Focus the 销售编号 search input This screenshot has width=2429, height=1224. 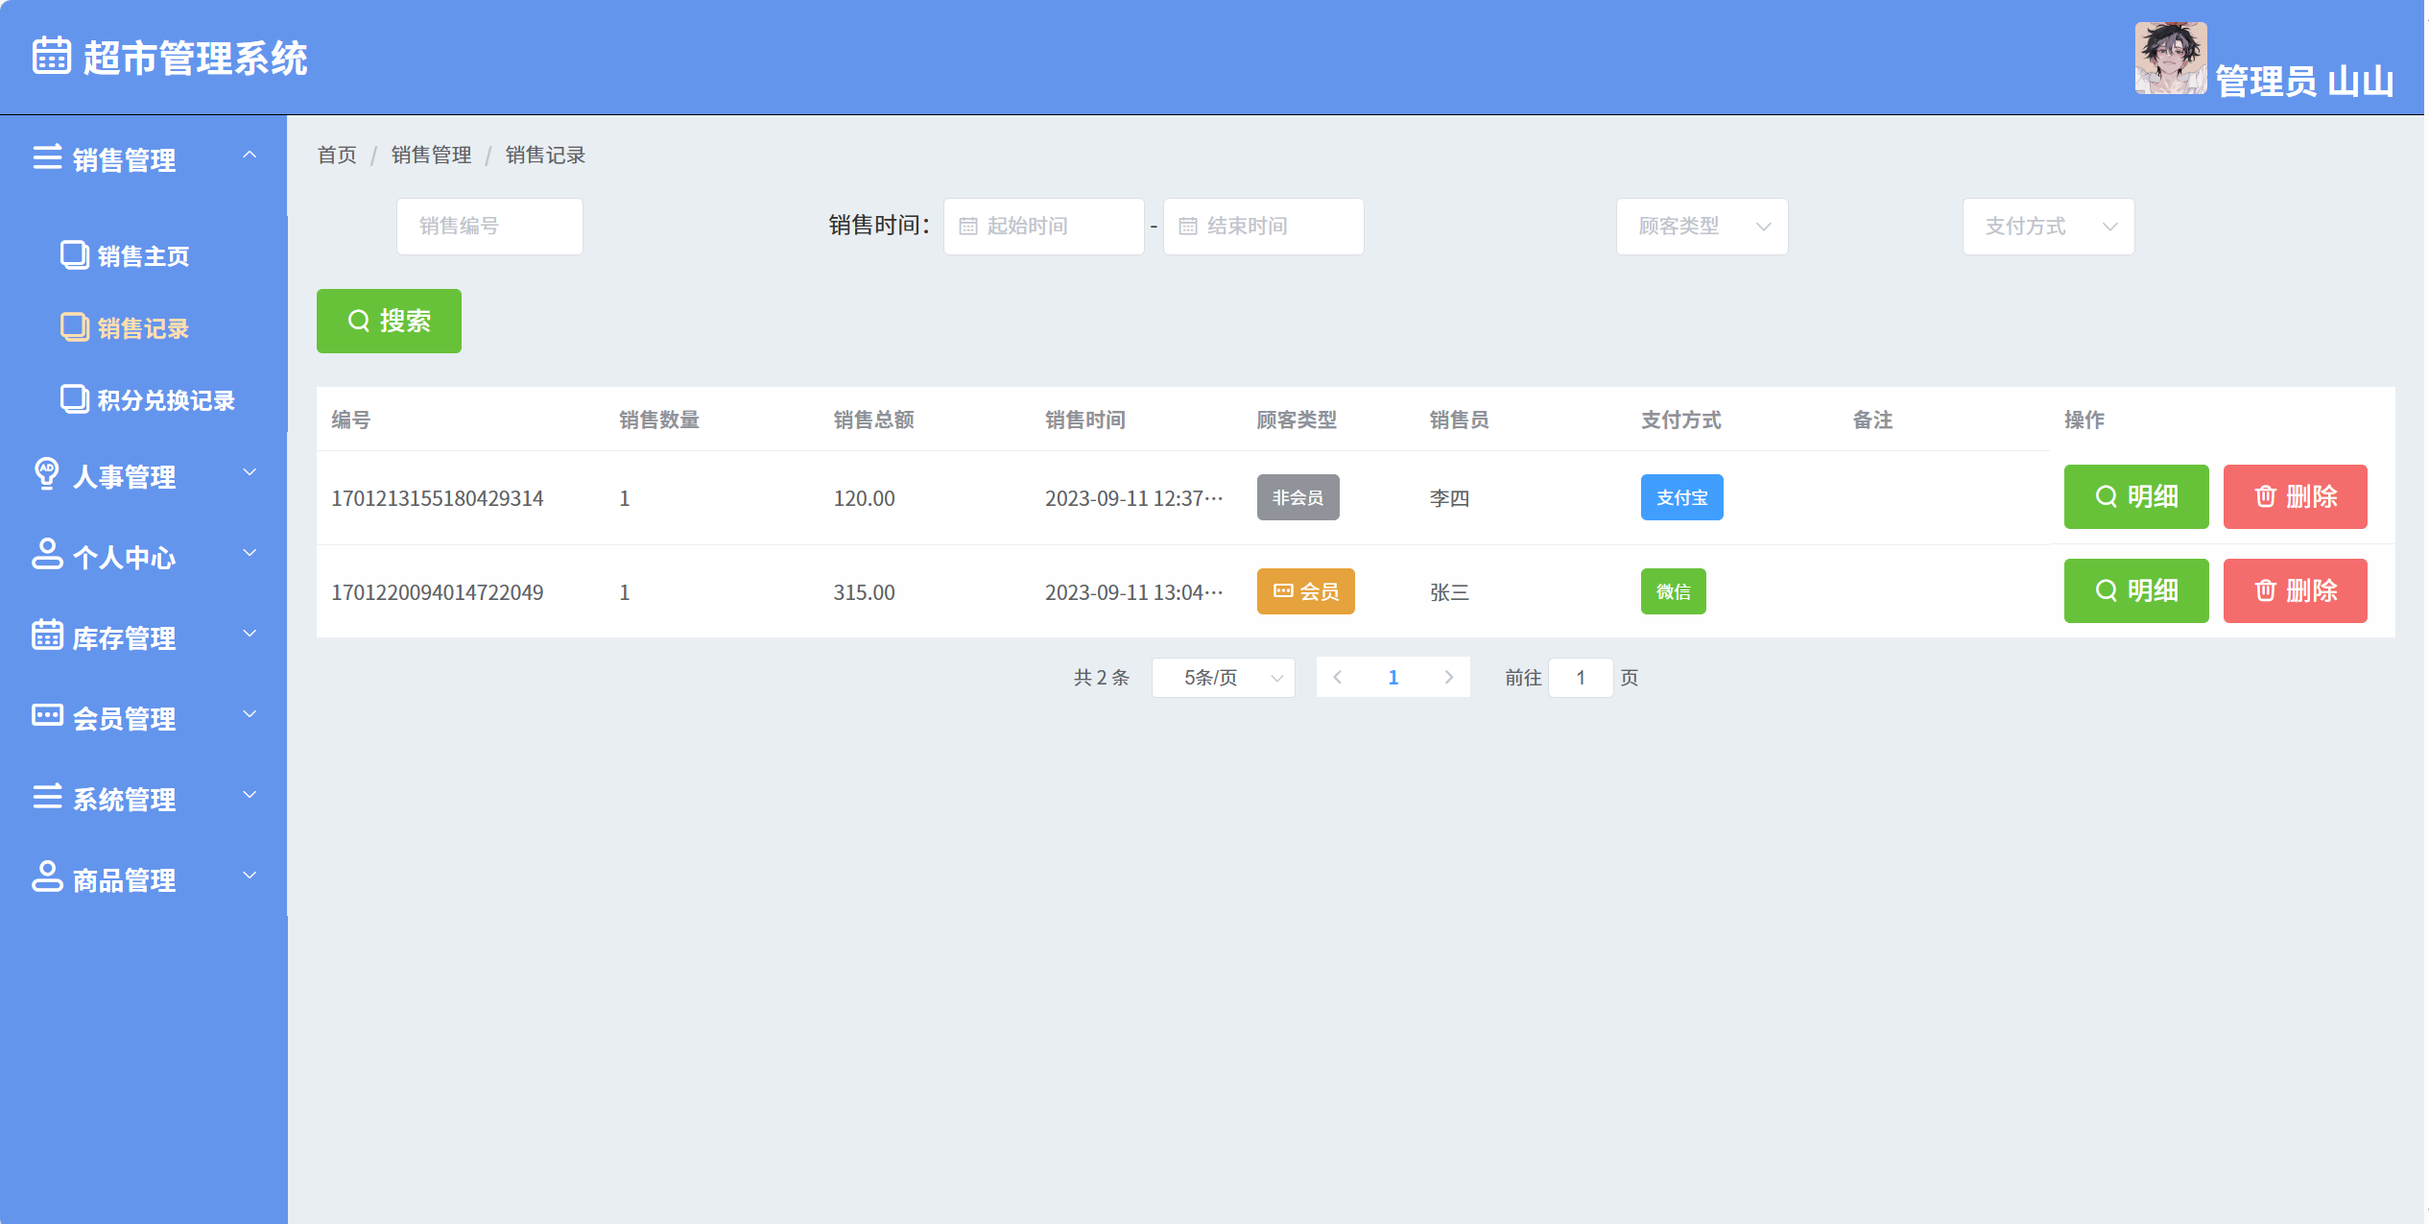tap(489, 227)
